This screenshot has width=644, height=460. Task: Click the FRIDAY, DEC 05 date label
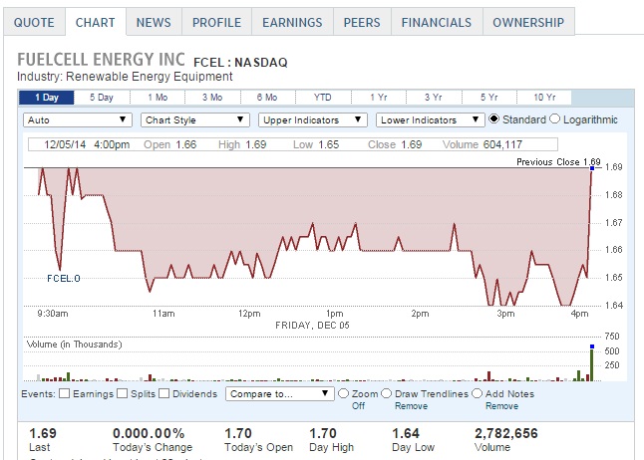[312, 326]
